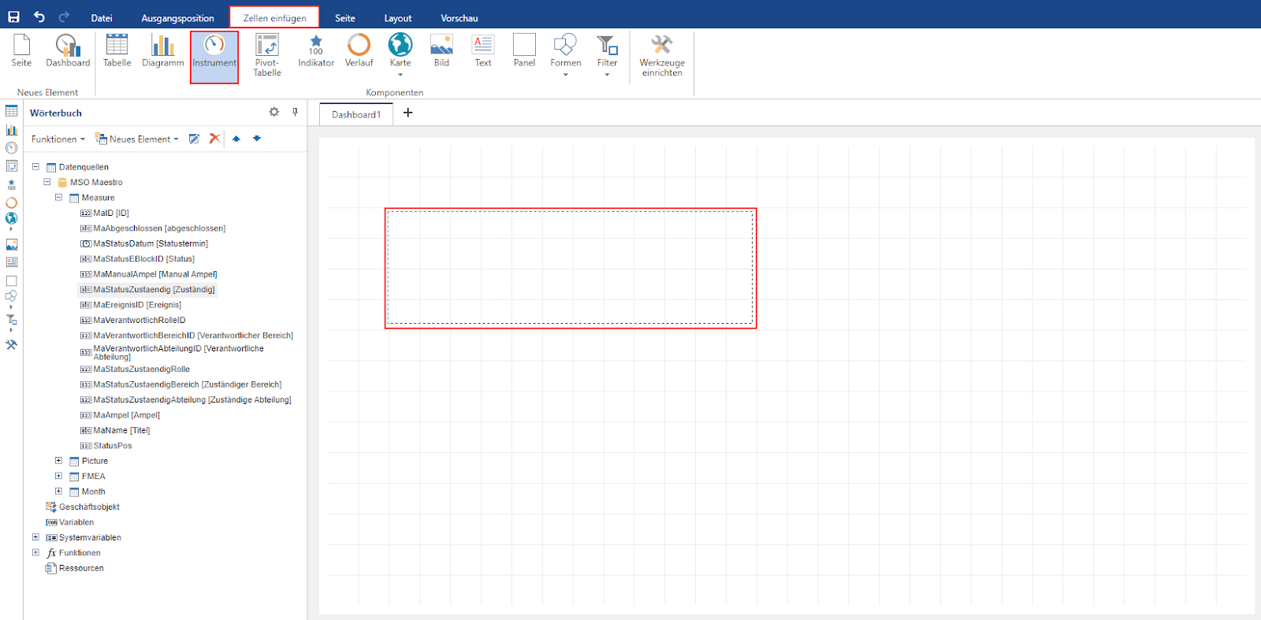Click chart icon in left sidebar
Viewport: 1261px width, 620px height.
click(11, 129)
